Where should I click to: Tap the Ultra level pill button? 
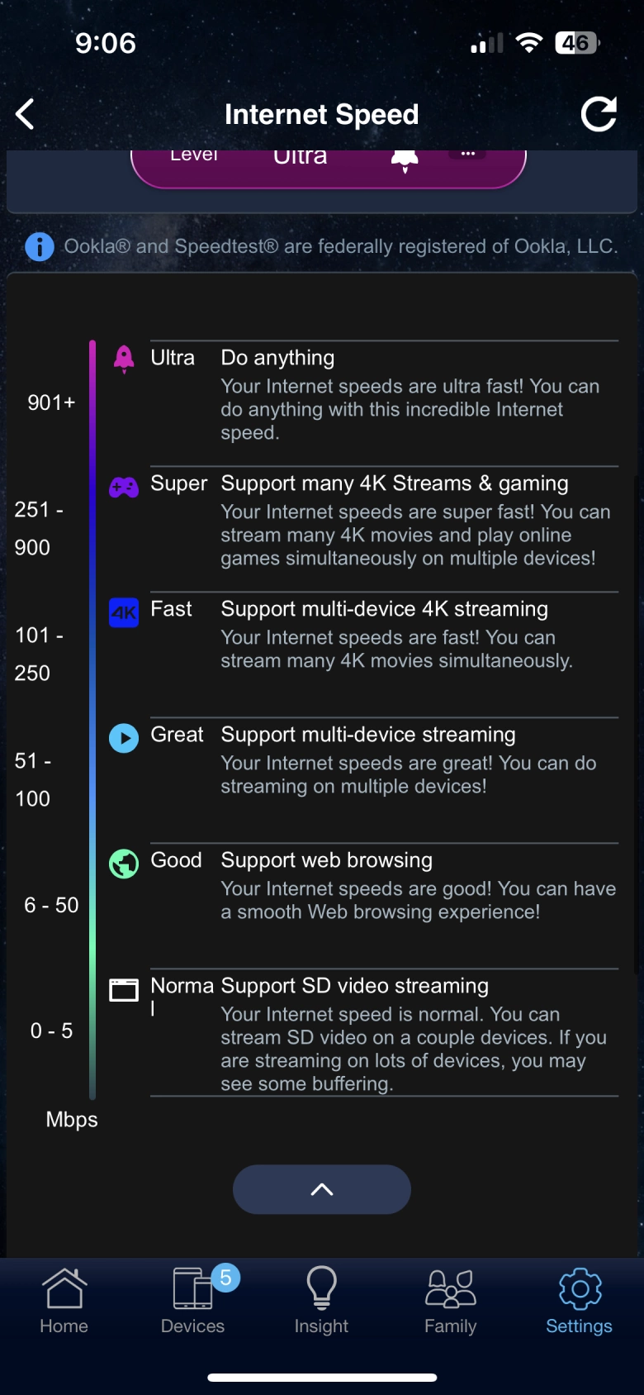point(328,166)
